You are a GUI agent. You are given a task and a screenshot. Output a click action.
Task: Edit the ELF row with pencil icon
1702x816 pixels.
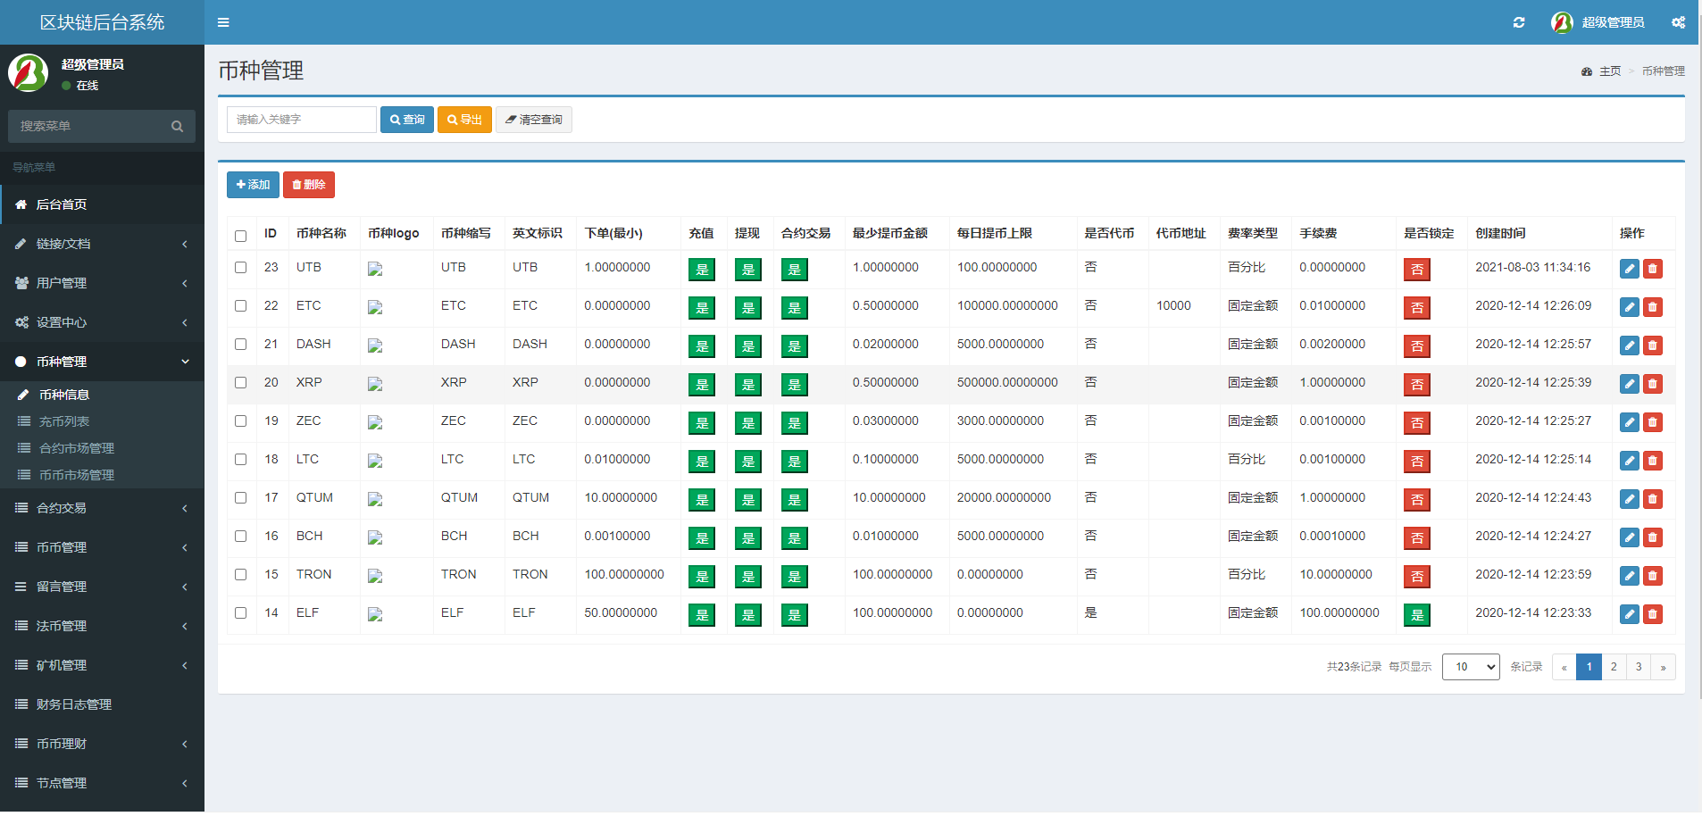tap(1629, 614)
